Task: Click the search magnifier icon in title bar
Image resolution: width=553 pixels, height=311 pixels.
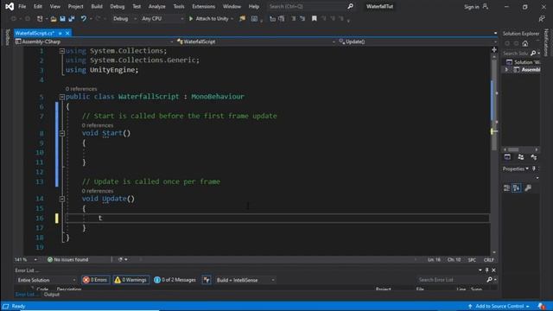Action: pos(350,6)
